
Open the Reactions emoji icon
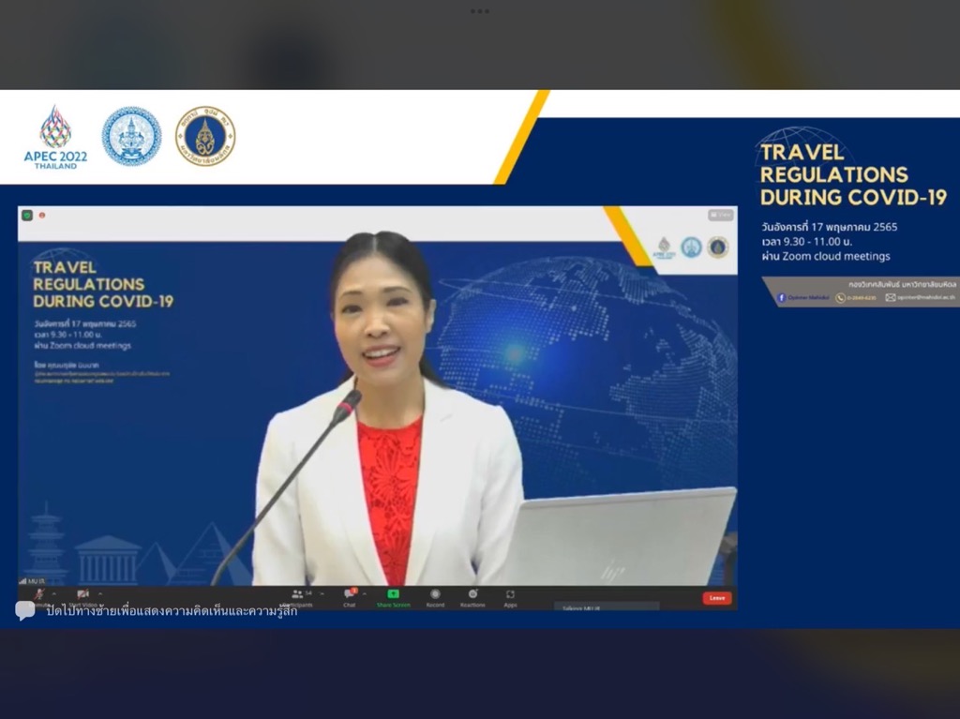pos(472,593)
